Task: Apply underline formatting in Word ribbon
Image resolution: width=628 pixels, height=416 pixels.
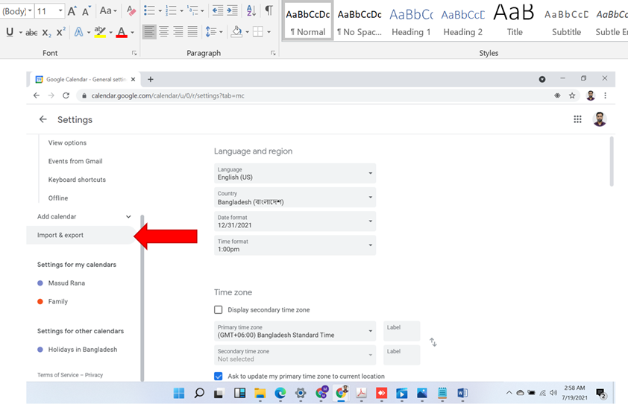Action: pos(10,32)
